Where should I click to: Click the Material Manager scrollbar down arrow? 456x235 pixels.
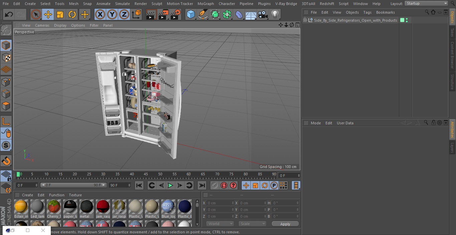click(x=197, y=224)
